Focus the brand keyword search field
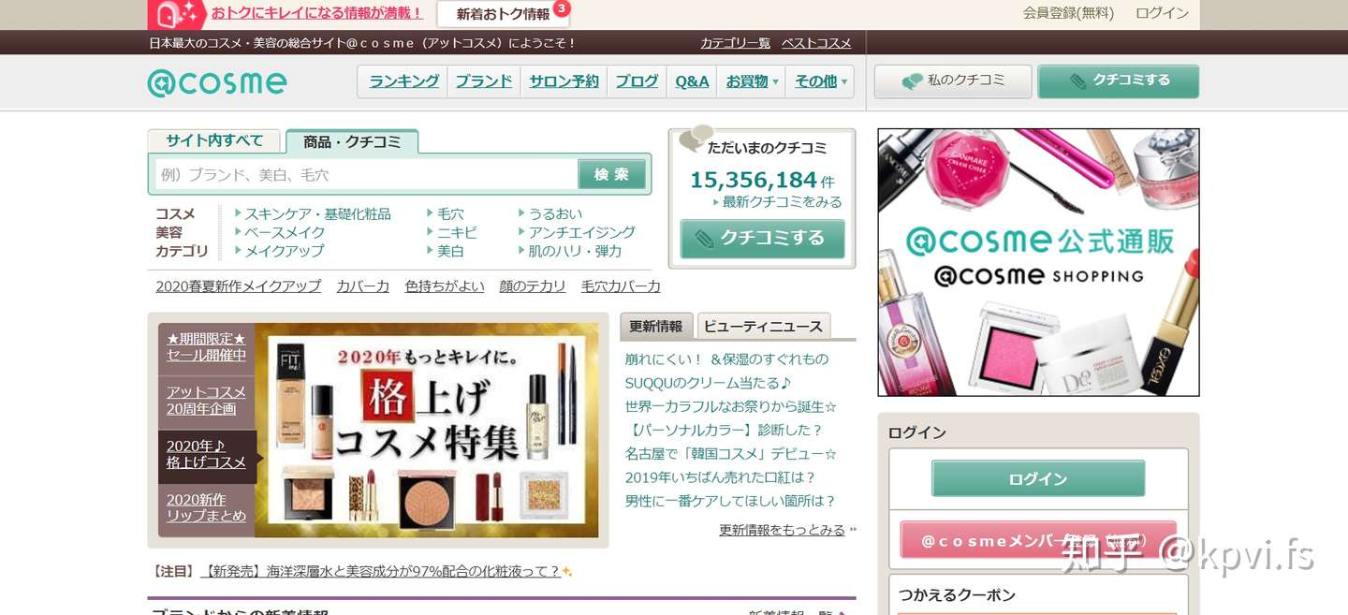This screenshot has width=1348, height=615. point(366,174)
